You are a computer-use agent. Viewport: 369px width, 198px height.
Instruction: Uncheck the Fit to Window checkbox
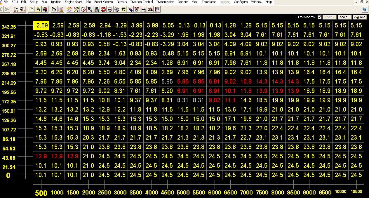[x=320, y=17]
